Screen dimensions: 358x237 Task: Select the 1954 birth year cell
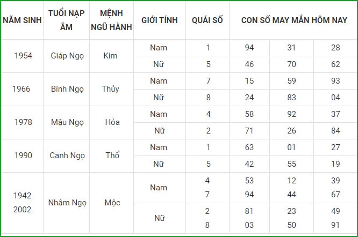coord(23,56)
